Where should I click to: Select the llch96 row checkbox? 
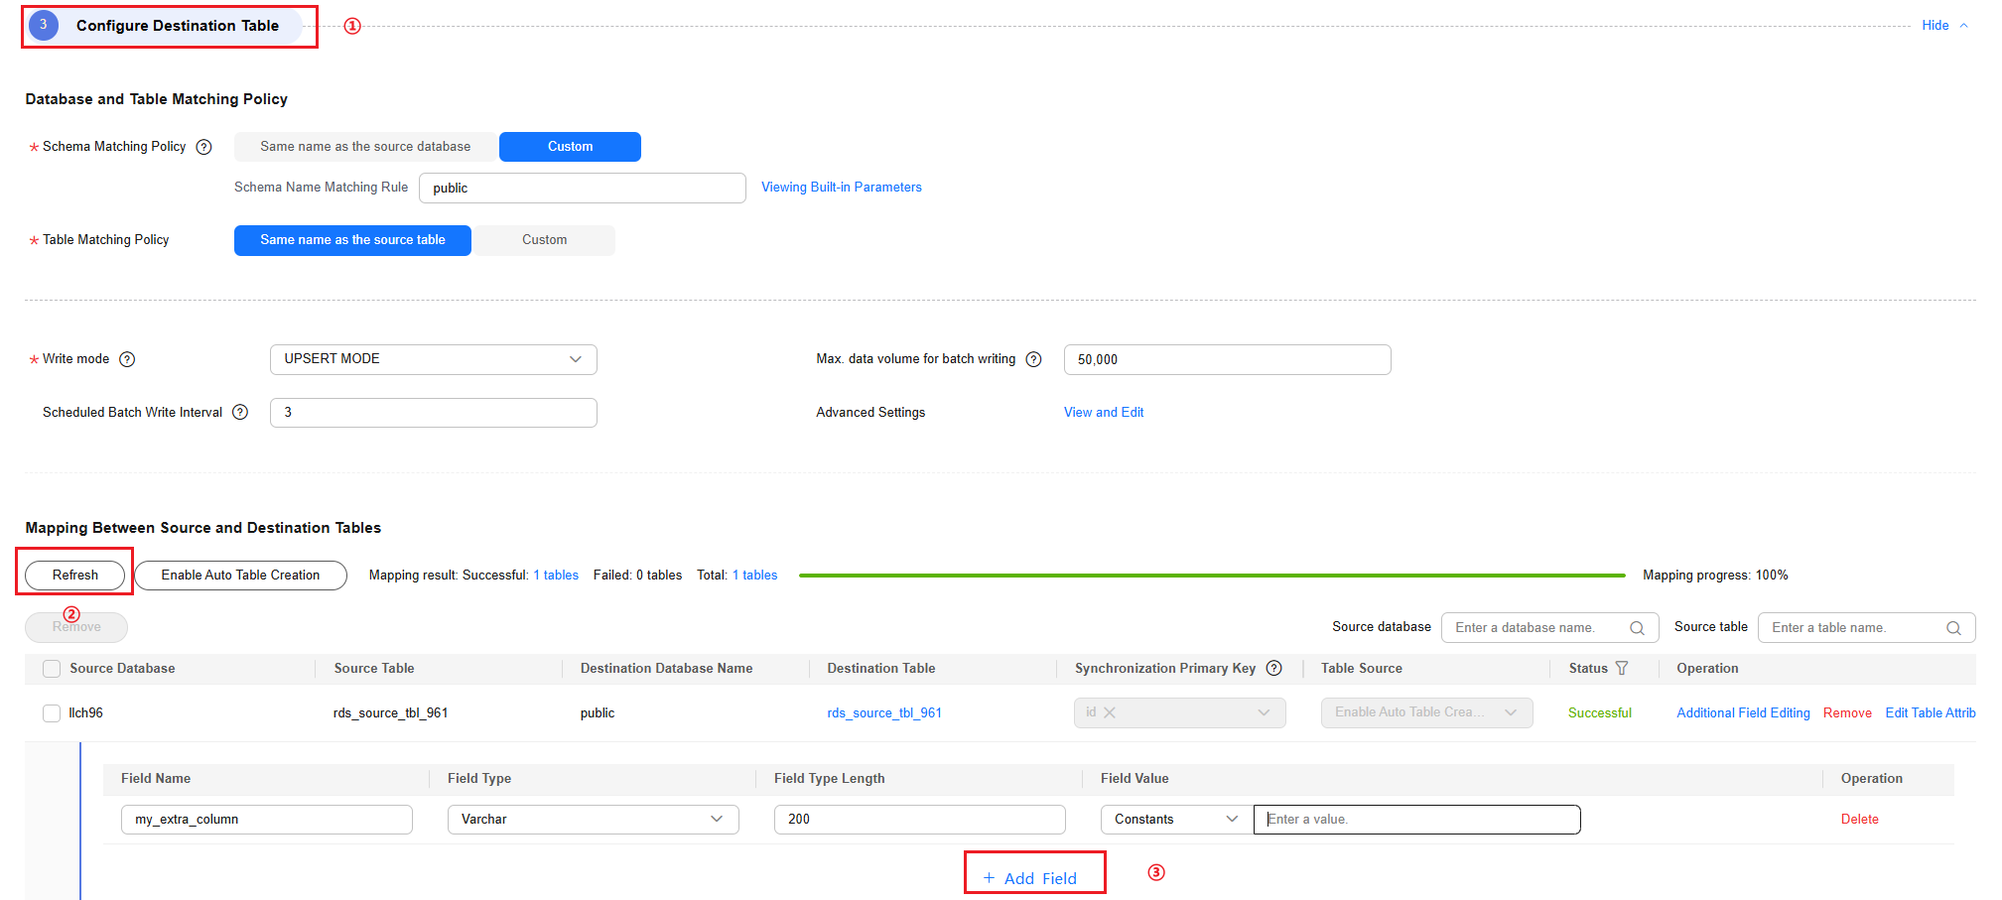coord(52,713)
